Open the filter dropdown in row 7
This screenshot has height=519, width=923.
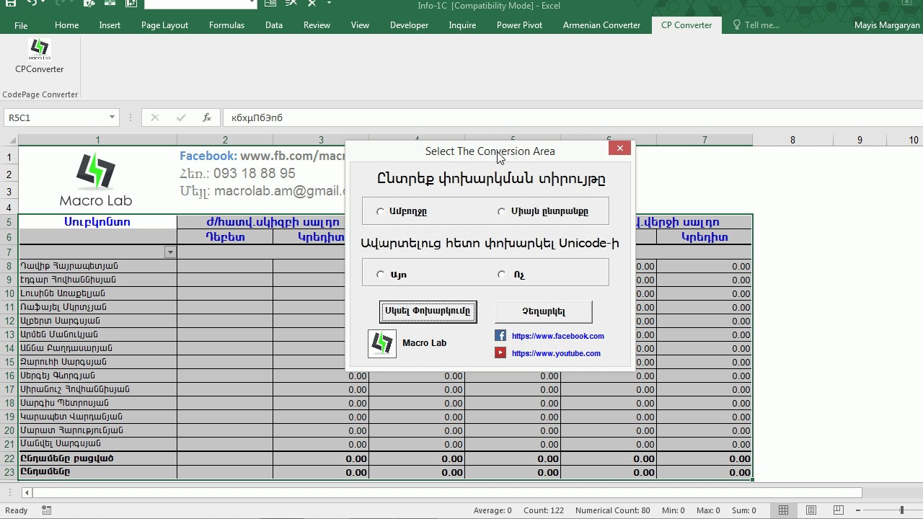(170, 252)
